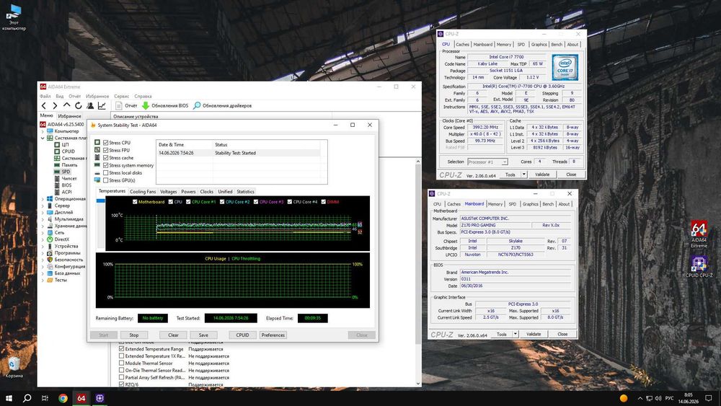
Task: Enable Stress local disks checkbox
Action: click(106, 173)
